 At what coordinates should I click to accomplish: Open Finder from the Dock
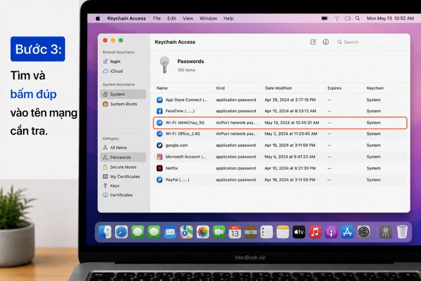[x=105, y=232]
